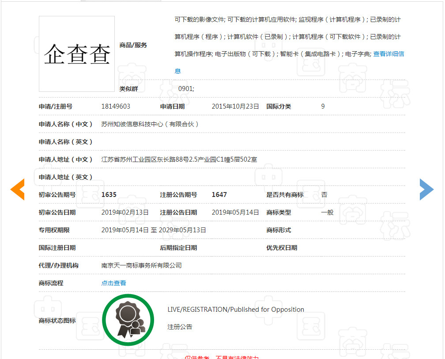The width and height of the screenshot is (445, 359).
Task: Click the 企查查 trademark logo image
Action: click(76, 54)
